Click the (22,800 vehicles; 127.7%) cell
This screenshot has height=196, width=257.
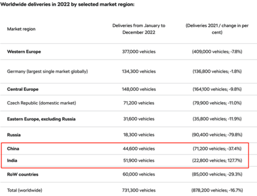coord(217,160)
